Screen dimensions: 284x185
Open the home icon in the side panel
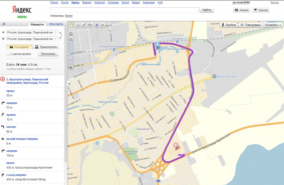click(x=4, y=24)
